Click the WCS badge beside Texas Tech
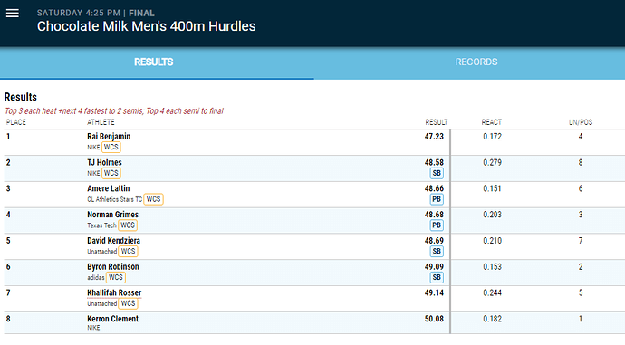 tap(128, 225)
